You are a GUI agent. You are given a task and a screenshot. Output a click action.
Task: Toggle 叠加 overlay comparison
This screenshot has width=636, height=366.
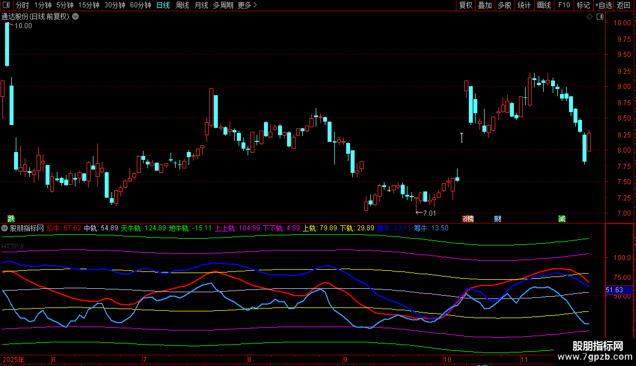click(x=485, y=6)
